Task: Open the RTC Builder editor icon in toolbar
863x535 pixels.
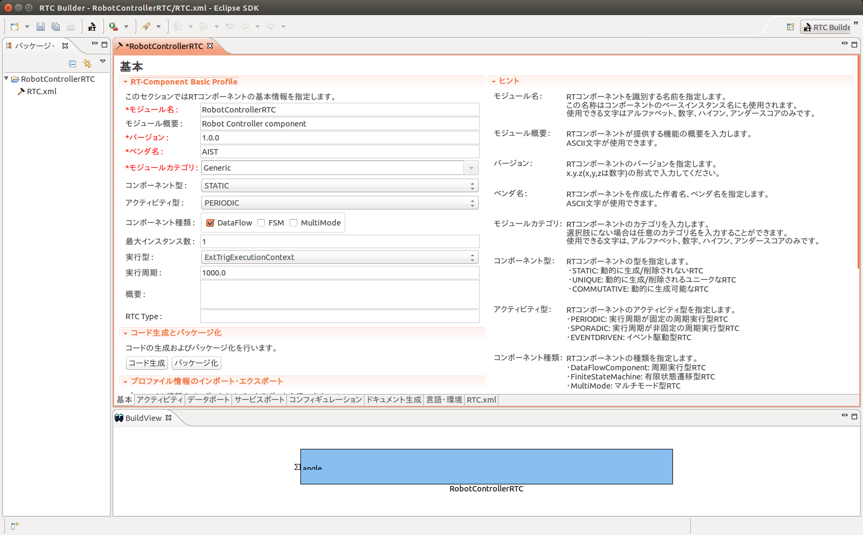Action: (x=92, y=26)
